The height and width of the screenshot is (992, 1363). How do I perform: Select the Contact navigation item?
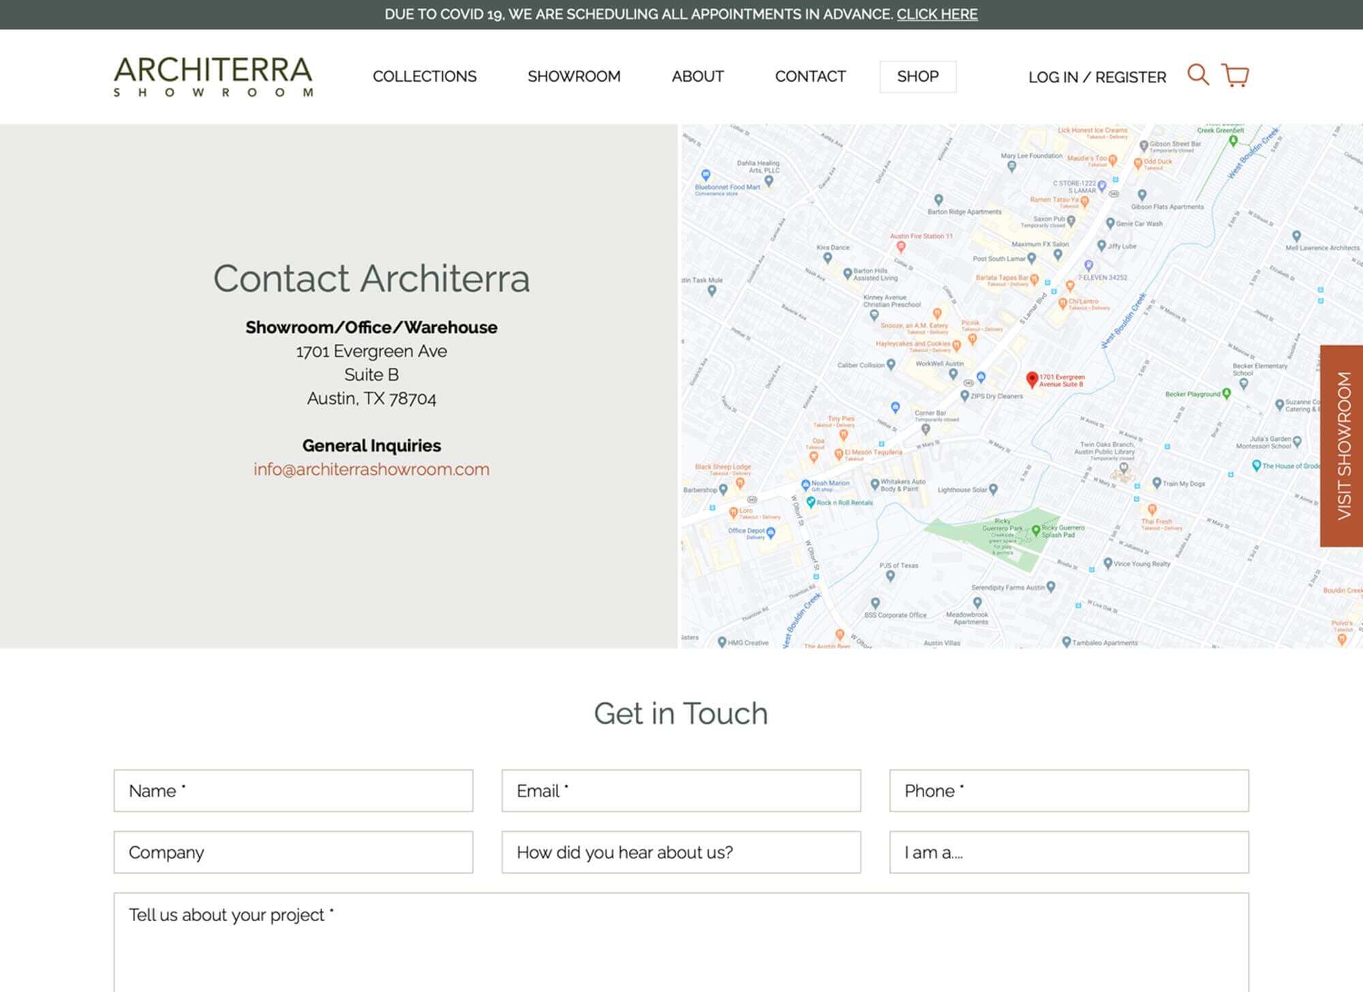pos(810,76)
